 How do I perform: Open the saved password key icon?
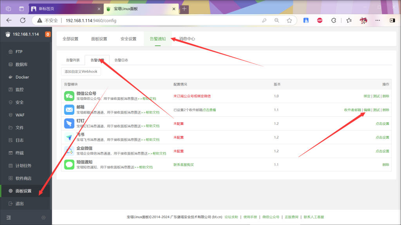[x=264, y=20]
